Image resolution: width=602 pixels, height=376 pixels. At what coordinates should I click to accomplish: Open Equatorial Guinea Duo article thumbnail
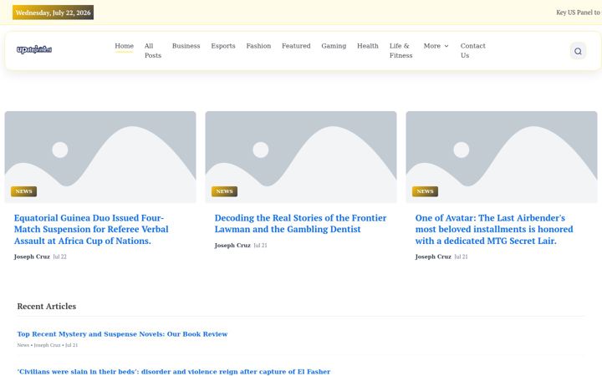click(100, 157)
